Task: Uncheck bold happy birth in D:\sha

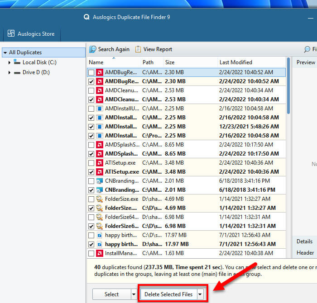Action: click(x=91, y=244)
